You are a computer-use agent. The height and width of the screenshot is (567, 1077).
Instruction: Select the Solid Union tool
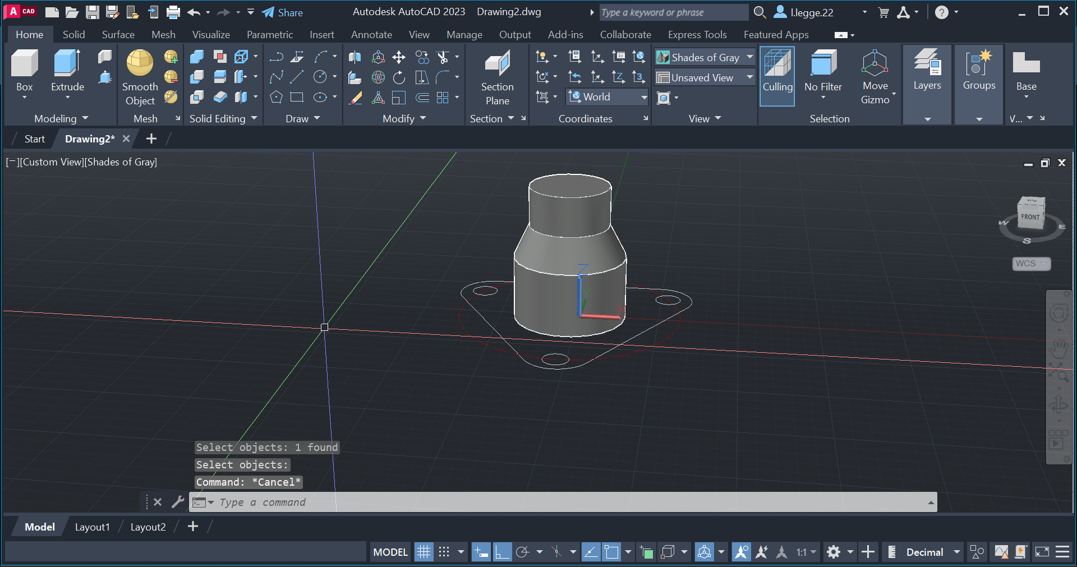(x=197, y=57)
